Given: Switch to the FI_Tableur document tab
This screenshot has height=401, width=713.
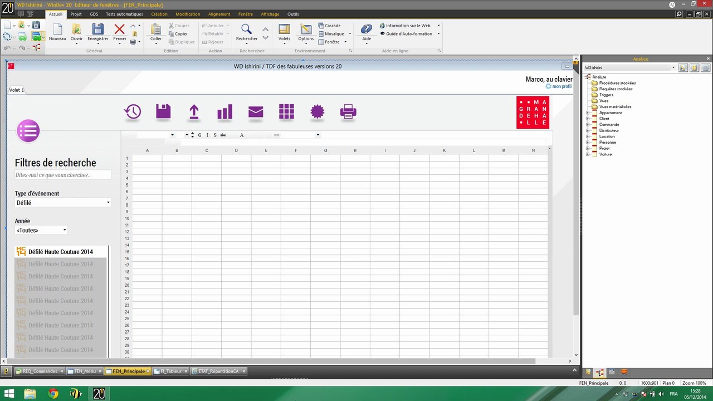Looking at the screenshot, I should (x=170, y=371).
